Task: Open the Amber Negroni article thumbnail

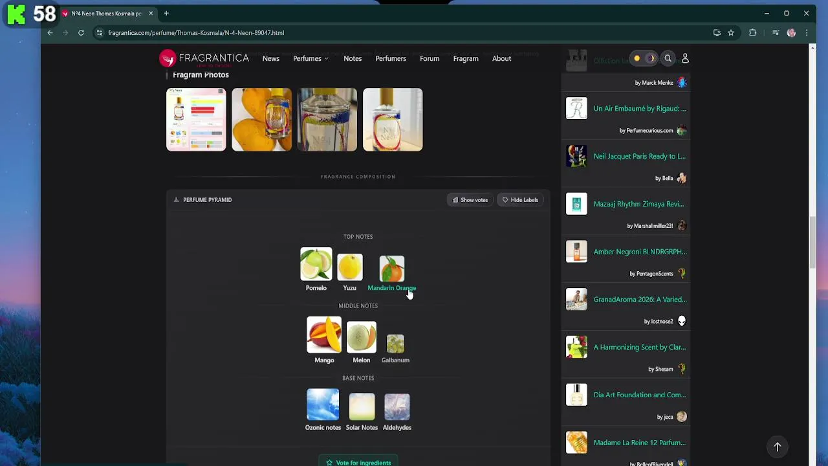Action: pos(576,251)
